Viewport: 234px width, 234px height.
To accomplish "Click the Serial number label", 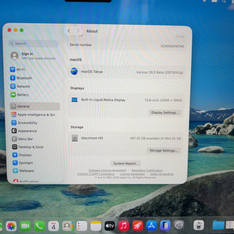I will 80,45.
